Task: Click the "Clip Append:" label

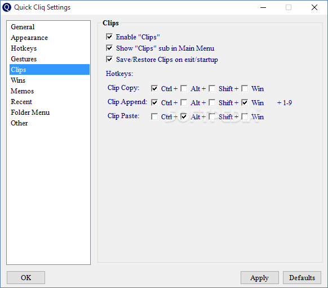Action: point(127,102)
